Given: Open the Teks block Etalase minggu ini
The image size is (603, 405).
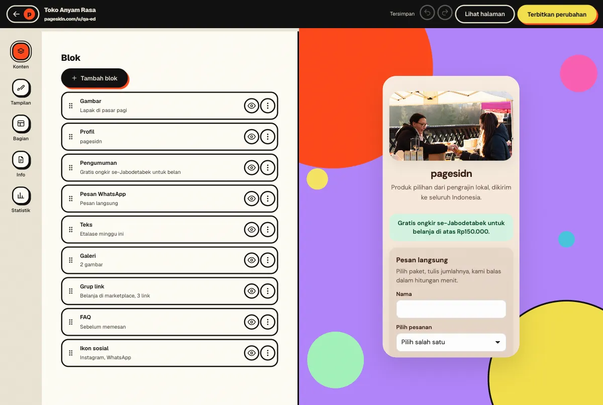Looking at the screenshot, I should click(169, 229).
